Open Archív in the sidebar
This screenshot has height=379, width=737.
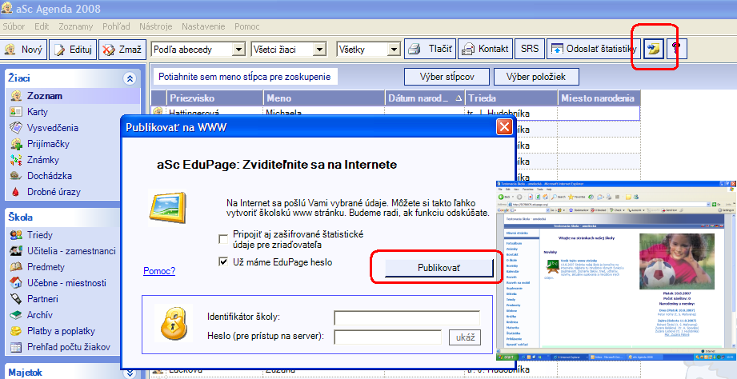tap(39, 315)
